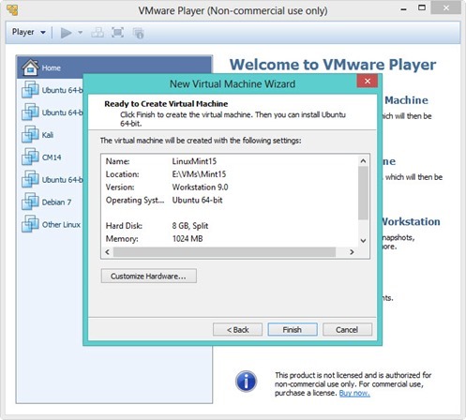The width and height of the screenshot is (466, 420).
Task: Open the Player menu dropdown
Action: [x=29, y=32]
